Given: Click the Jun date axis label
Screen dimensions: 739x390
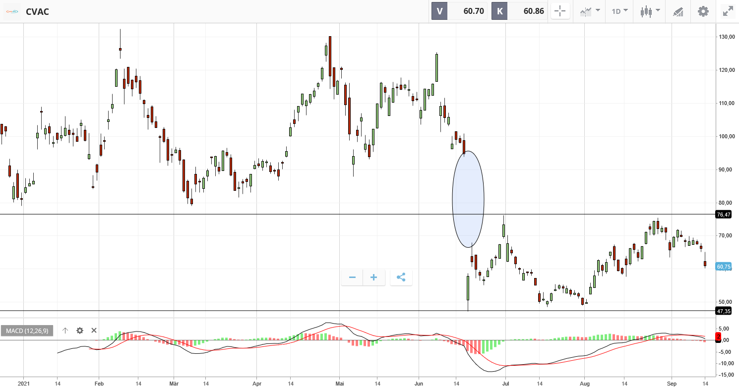Looking at the screenshot, I should pos(419,384).
